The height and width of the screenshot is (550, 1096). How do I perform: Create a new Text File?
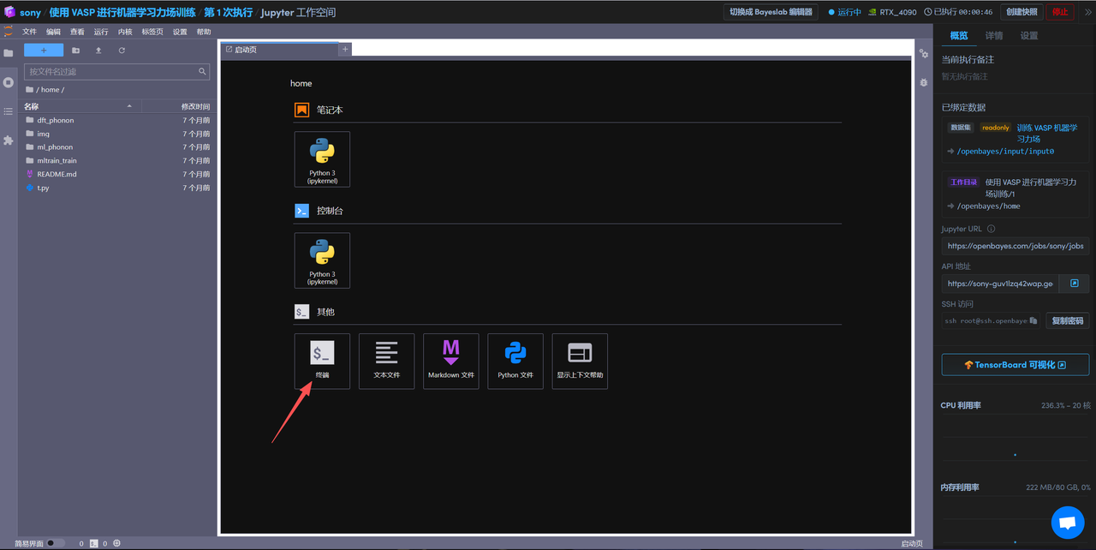coord(386,361)
